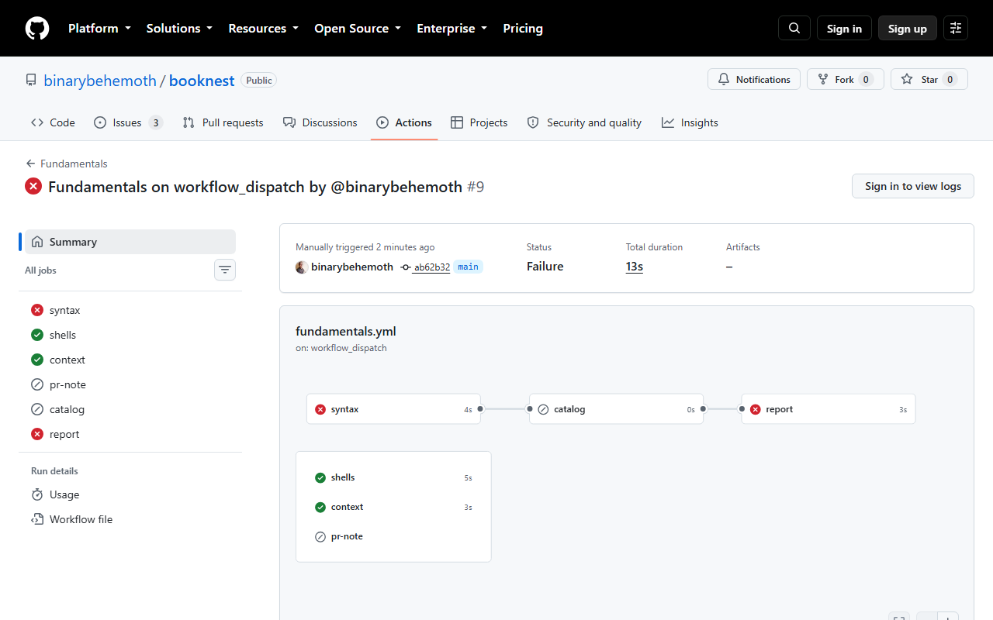Expand the Enterprise menu
Screen dimensions: 993x620
coord(452,29)
